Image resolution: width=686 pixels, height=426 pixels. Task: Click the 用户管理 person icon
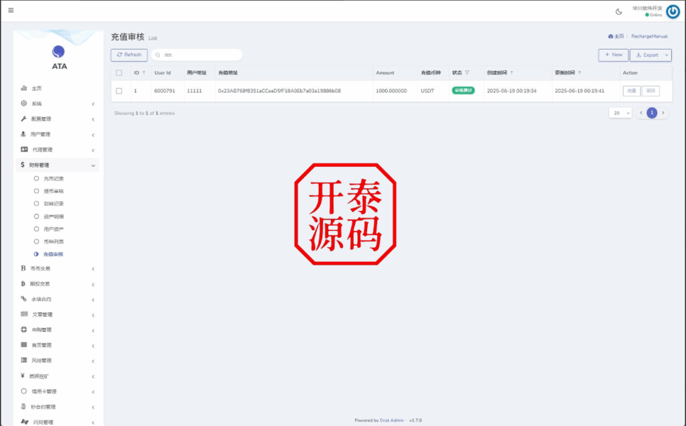23,134
